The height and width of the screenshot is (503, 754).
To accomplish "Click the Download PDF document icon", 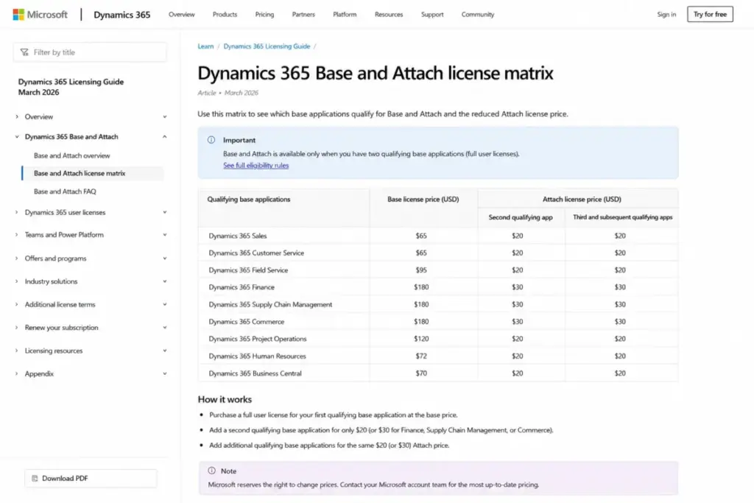I will click(35, 479).
